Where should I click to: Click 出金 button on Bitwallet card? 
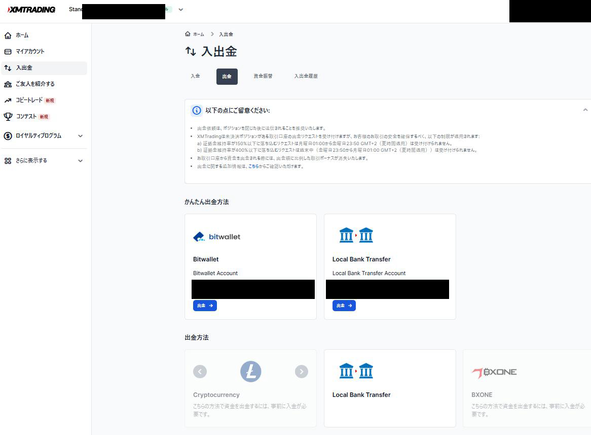pyautogui.click(x=205, y=306)
